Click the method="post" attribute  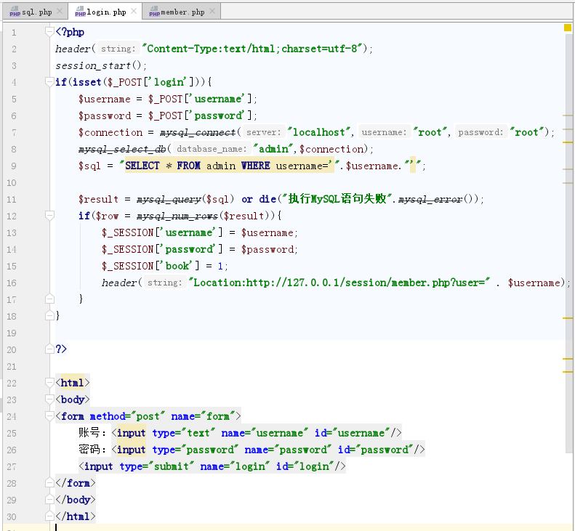(x=127, y=416)
